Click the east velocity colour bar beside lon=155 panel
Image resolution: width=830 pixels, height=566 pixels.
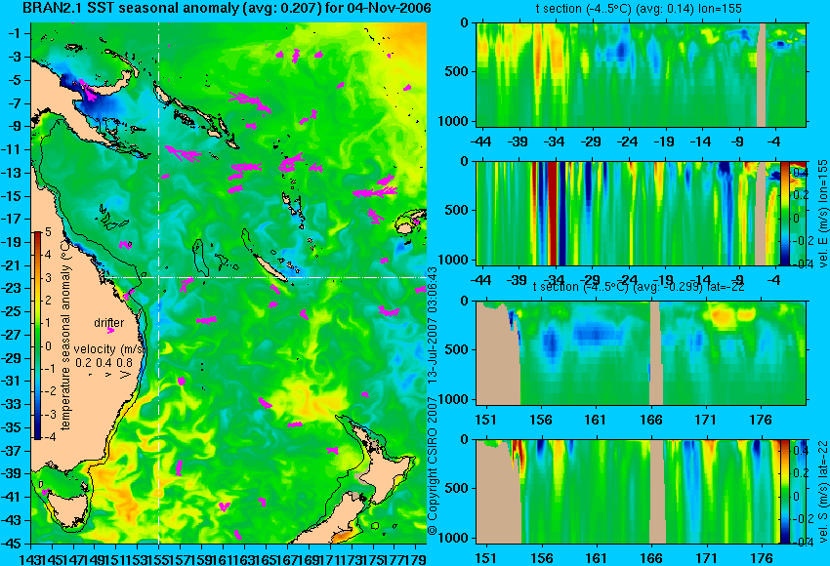tap(784, 213)
